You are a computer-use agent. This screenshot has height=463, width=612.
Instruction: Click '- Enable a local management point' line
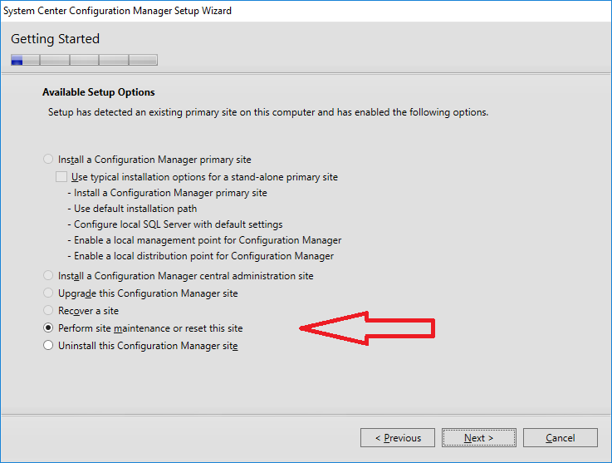(204, 240)
